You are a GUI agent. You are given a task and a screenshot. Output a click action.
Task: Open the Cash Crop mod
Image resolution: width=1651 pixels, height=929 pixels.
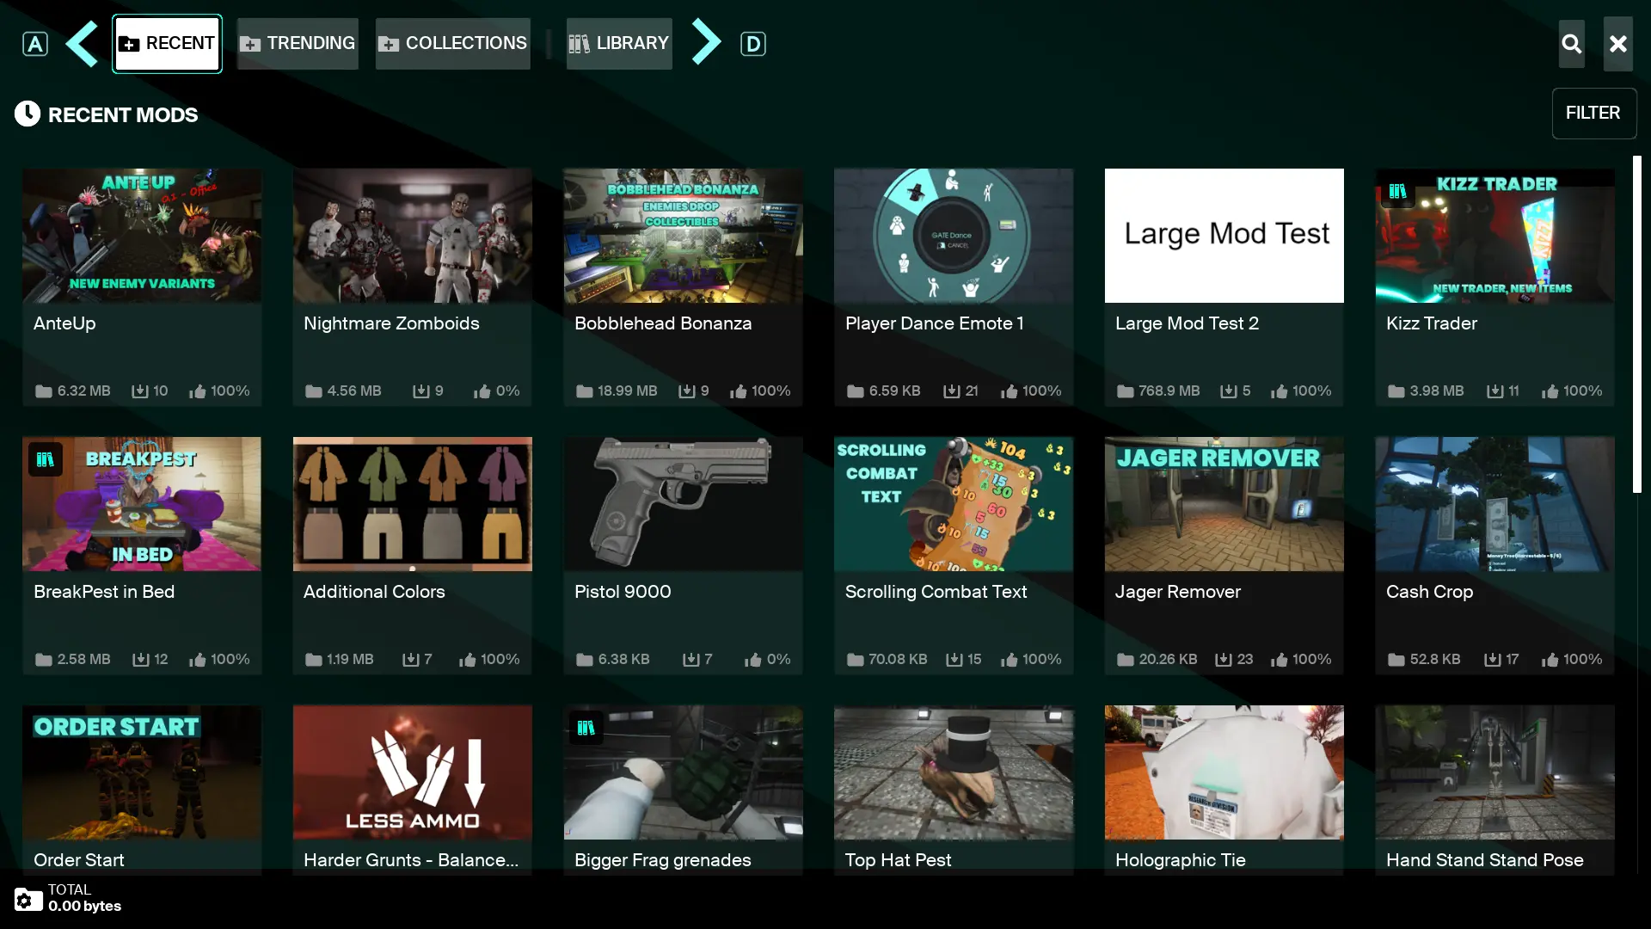[1494, 556]
